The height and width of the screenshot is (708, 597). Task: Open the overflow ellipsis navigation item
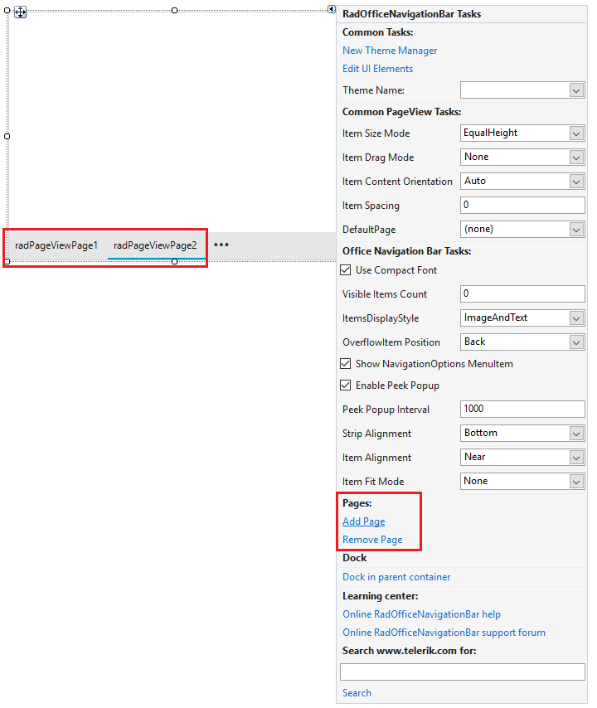point(221,245)
